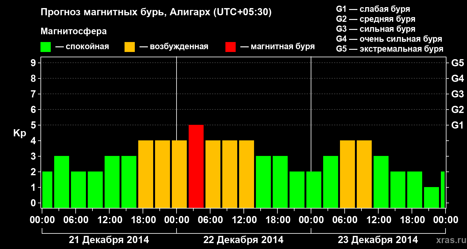Click the — магнитная буря legend label
The image size is (467, 249).
tap(278, 47)
